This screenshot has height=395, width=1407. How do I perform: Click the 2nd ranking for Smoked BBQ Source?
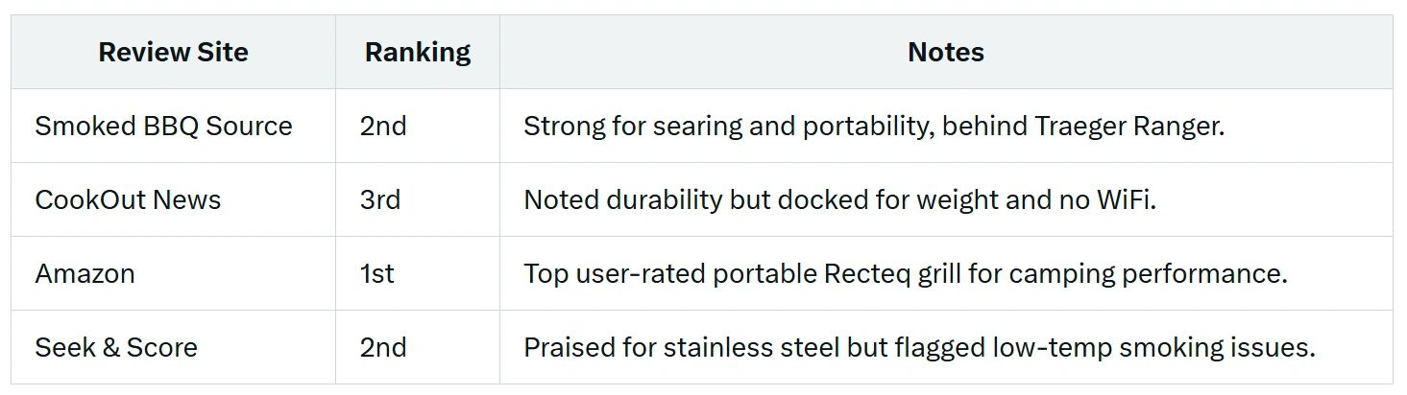(x=383, y=127)
